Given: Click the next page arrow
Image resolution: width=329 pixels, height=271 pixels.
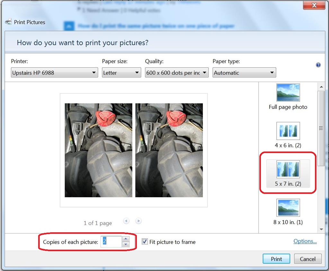Looking at the screenshot, I should (x=138, y=221).
